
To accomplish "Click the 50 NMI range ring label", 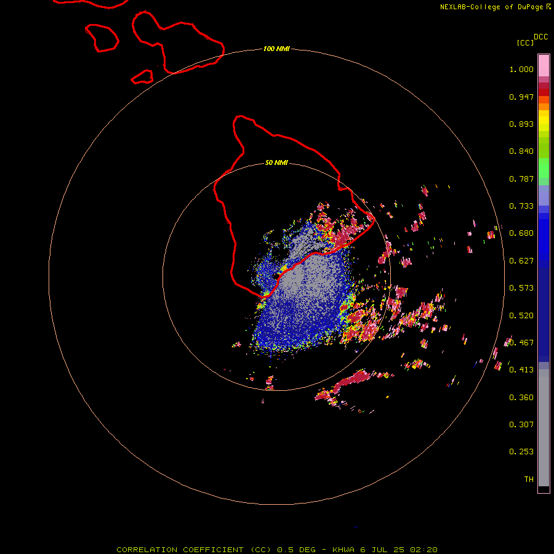I will [276, 163].
